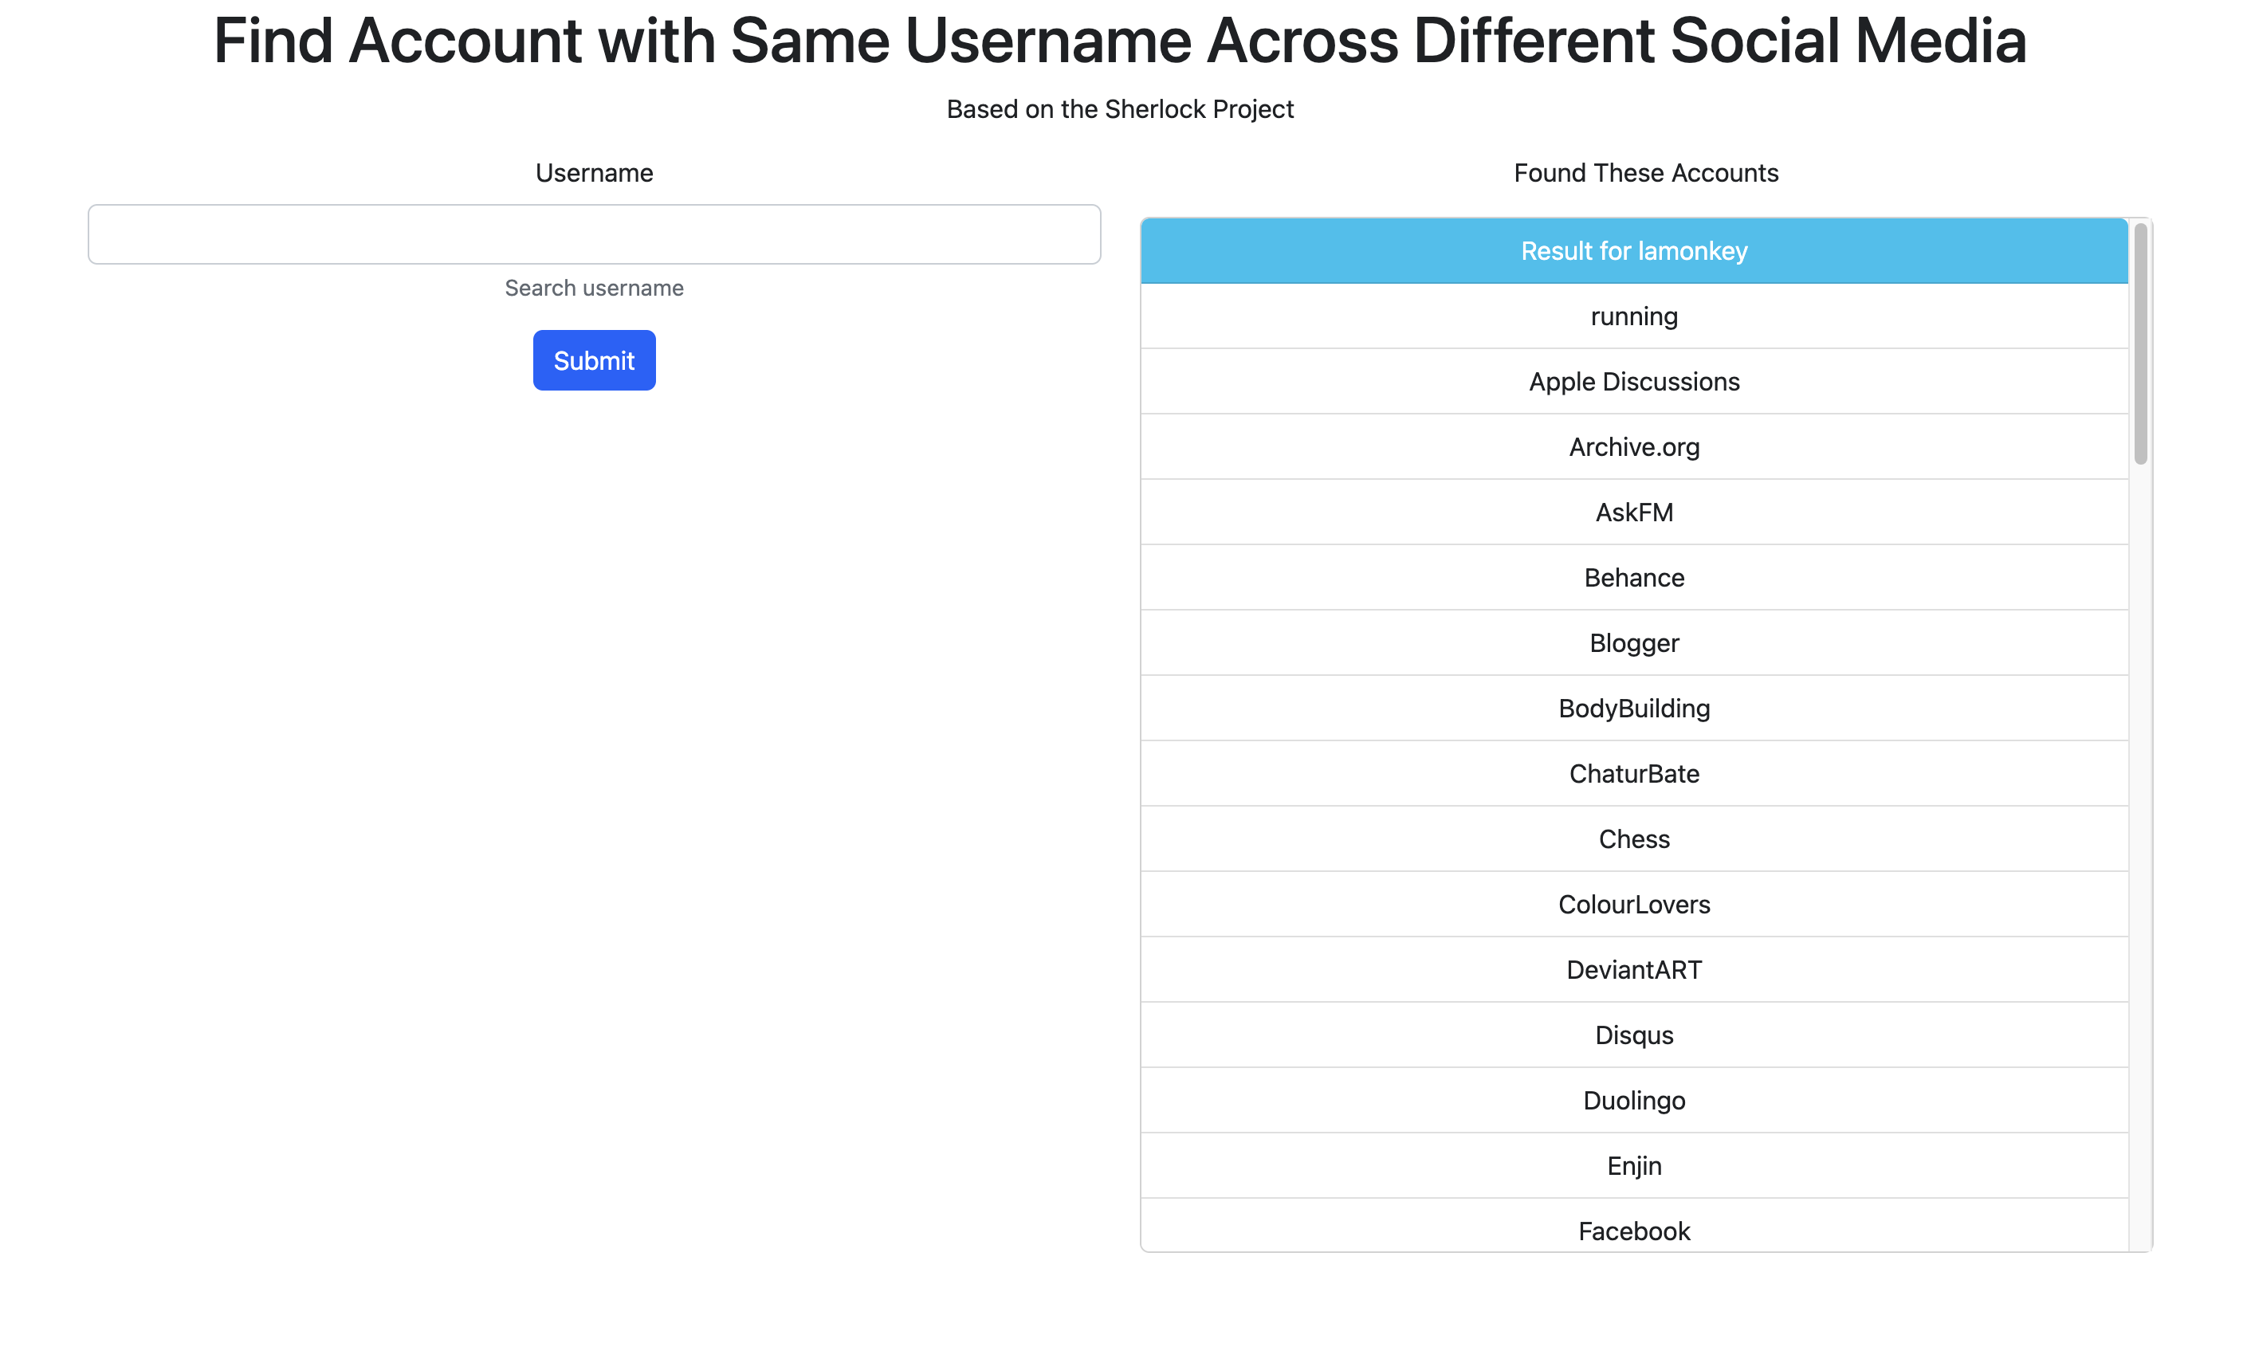Select the Disqus entry
The height and width of the screenshot is (1347, 2251).
click(1633, 1035)
